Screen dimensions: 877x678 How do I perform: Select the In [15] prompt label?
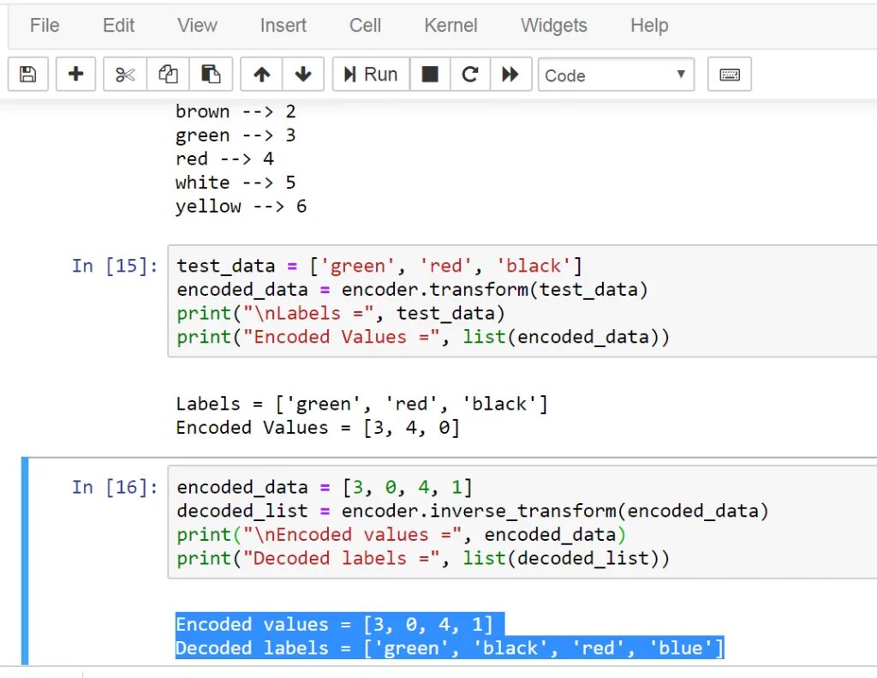pos(115,266)
